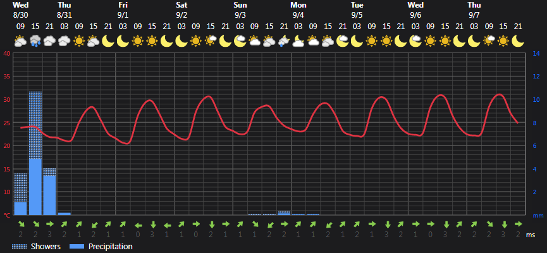Viewport: 547px width, 253px height.
Task: Click the °C temperature axis unit label
Action: point(7,215)
